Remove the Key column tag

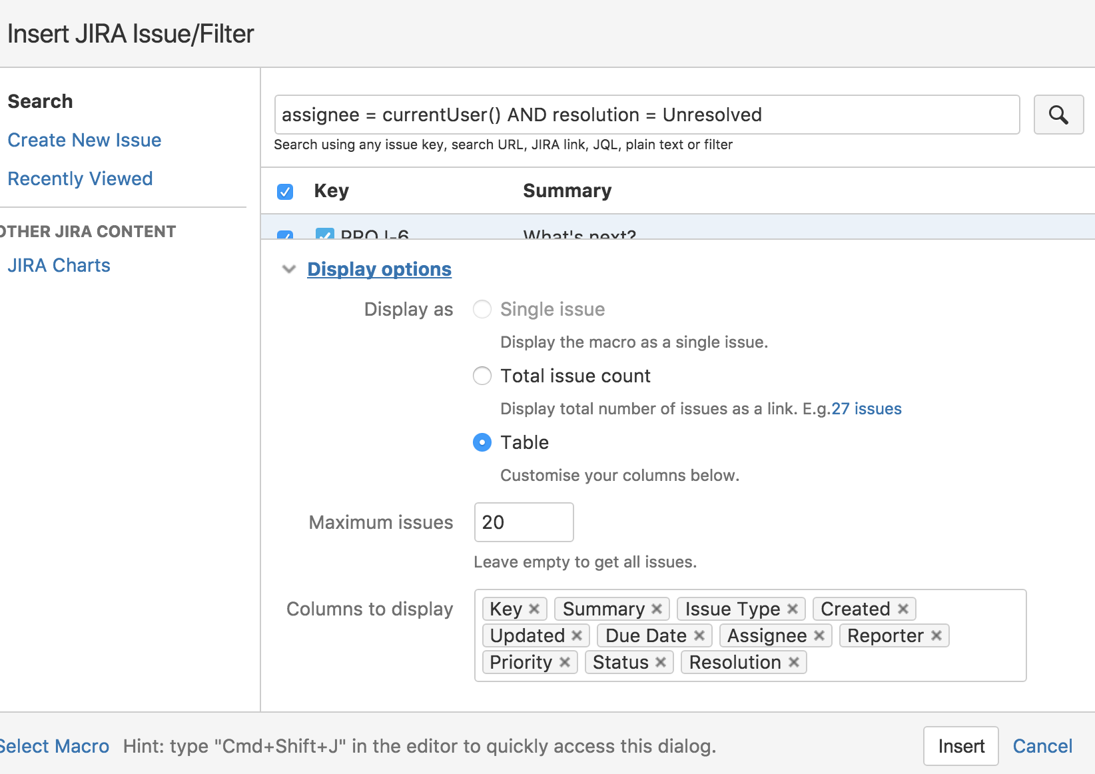534,608
